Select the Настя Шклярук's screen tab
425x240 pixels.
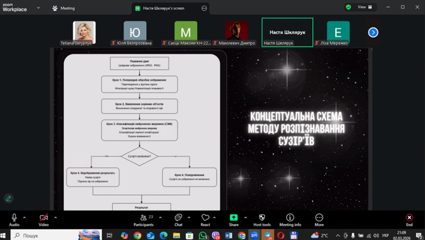point(164,8)
